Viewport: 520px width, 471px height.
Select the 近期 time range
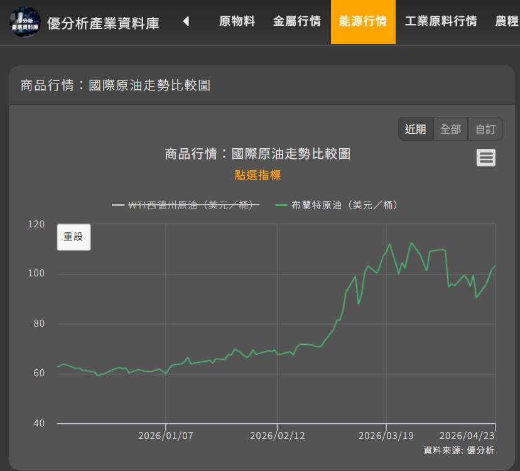pyautogui.click(x=415, y=129)
